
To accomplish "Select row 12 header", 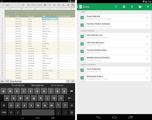I will click(2, 43).
